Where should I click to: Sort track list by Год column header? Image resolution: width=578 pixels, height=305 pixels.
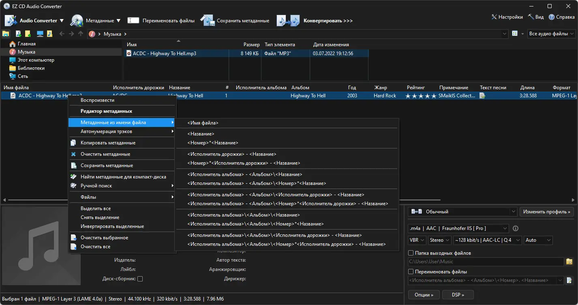(352, 88)
